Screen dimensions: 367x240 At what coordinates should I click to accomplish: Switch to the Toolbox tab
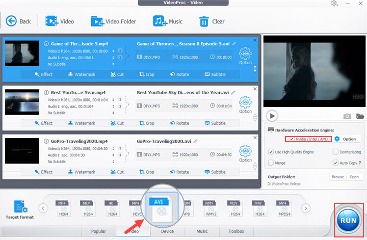(x=237, y=231)
